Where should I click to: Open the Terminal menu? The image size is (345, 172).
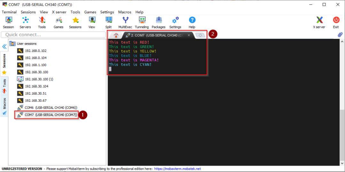pyautogui.click(x=9, y=12)
